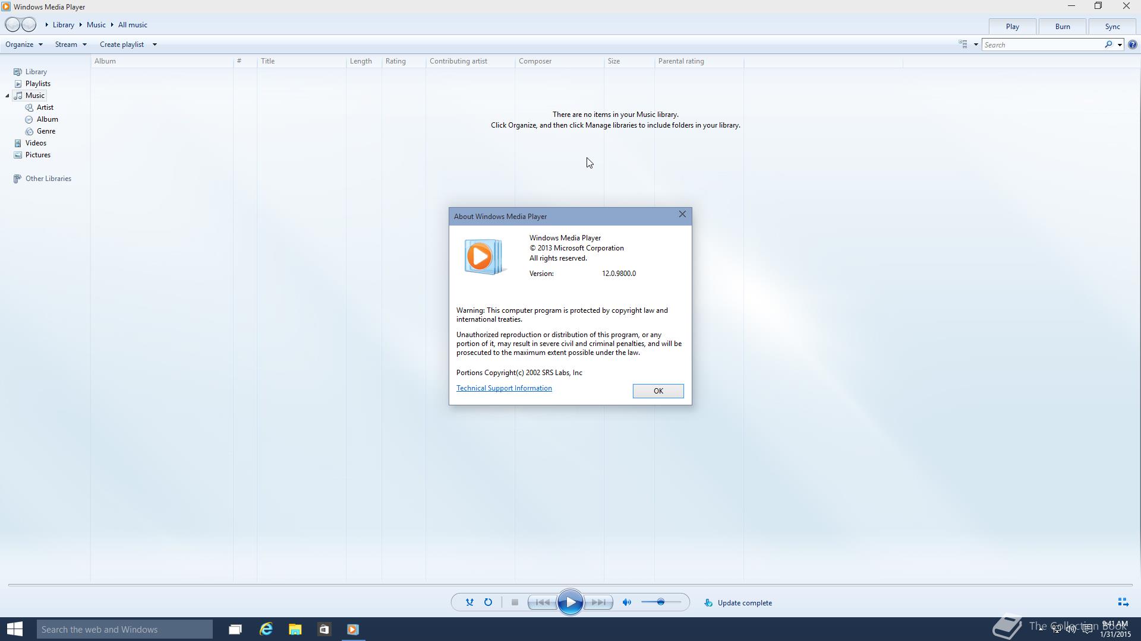
Task: Sort by the Composer column header
Action: pos(559,61)
